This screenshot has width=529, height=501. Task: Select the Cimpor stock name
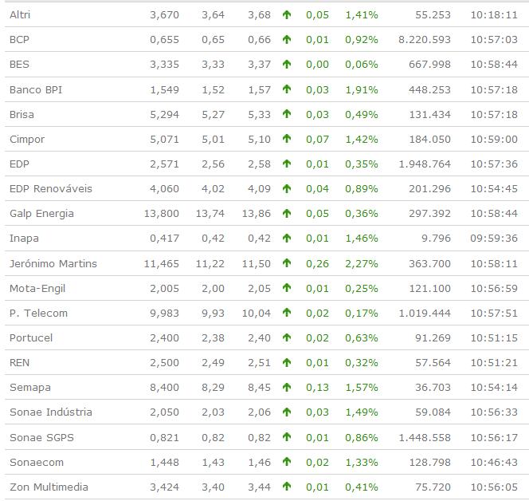pos(27,139)
